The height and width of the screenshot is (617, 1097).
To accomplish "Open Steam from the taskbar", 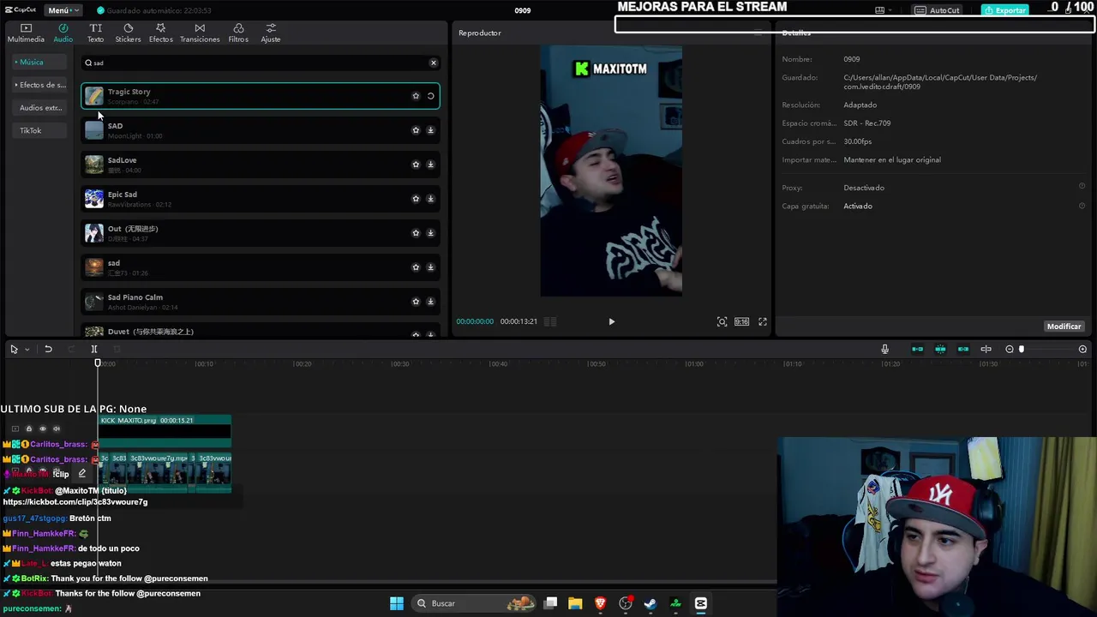I will (x=650, y=603).
